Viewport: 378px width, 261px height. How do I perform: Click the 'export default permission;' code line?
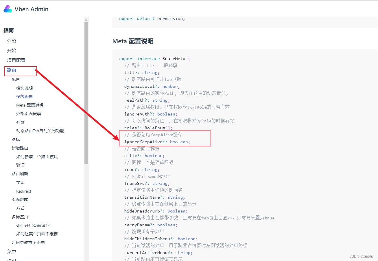coord(152,18)
